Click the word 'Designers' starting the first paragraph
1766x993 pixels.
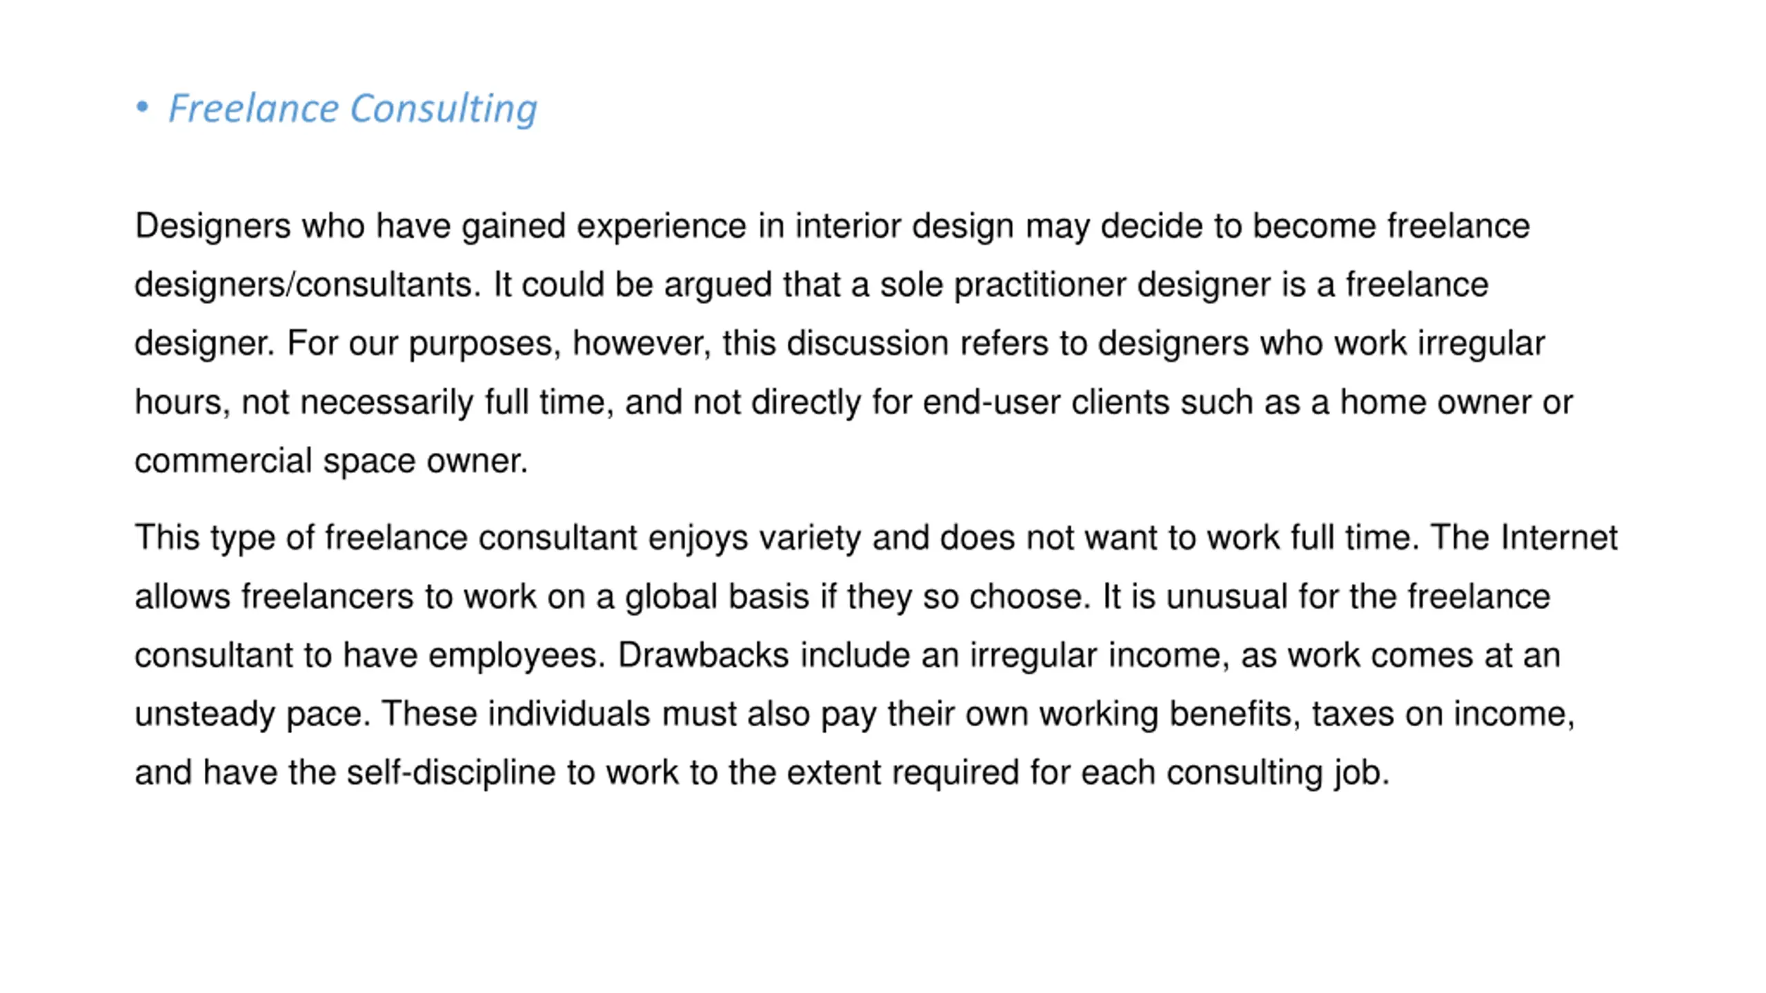pyautogui.click(x=212, y=227)
